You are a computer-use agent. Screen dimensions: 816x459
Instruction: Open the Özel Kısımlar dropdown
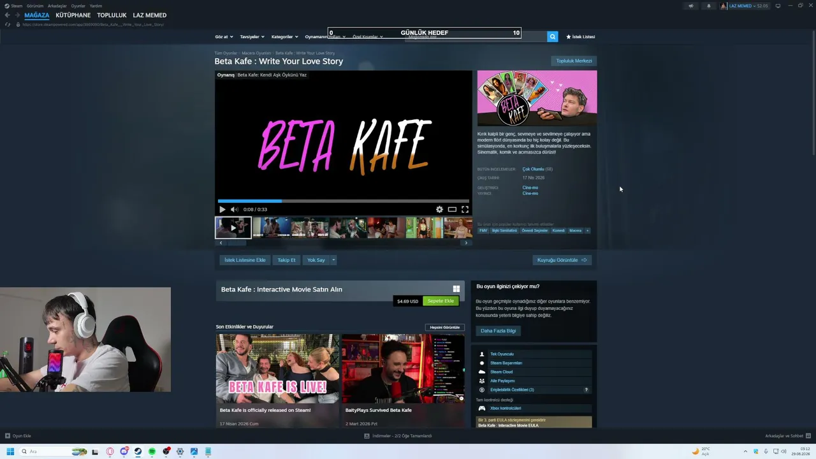coord(367,37)
